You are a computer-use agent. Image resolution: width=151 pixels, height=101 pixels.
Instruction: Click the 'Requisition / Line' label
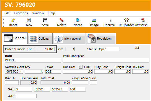pyautogui.click(x=84, y=78)
